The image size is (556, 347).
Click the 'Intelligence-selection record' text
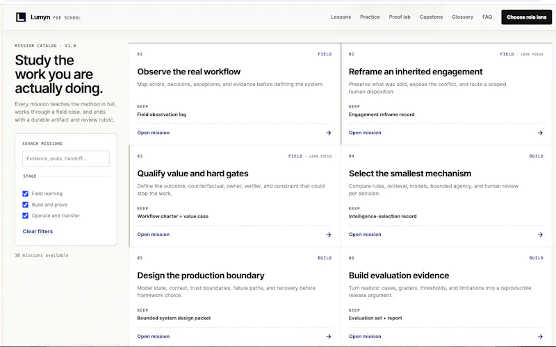[383, 217]
